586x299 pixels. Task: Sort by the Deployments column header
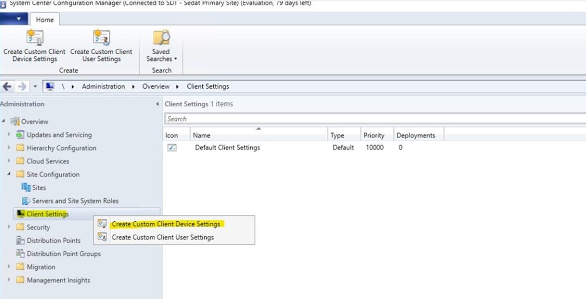pos(419,135)
